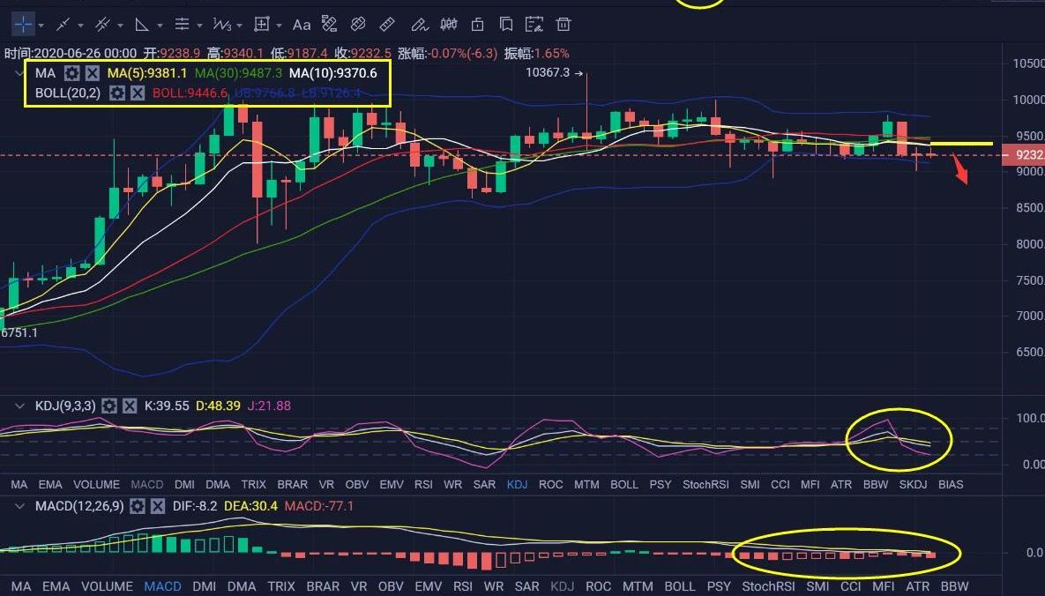The image size is (1045, 596).
Task: Select BBW in the MACD panel row
Action: click(x=954, y=586)
